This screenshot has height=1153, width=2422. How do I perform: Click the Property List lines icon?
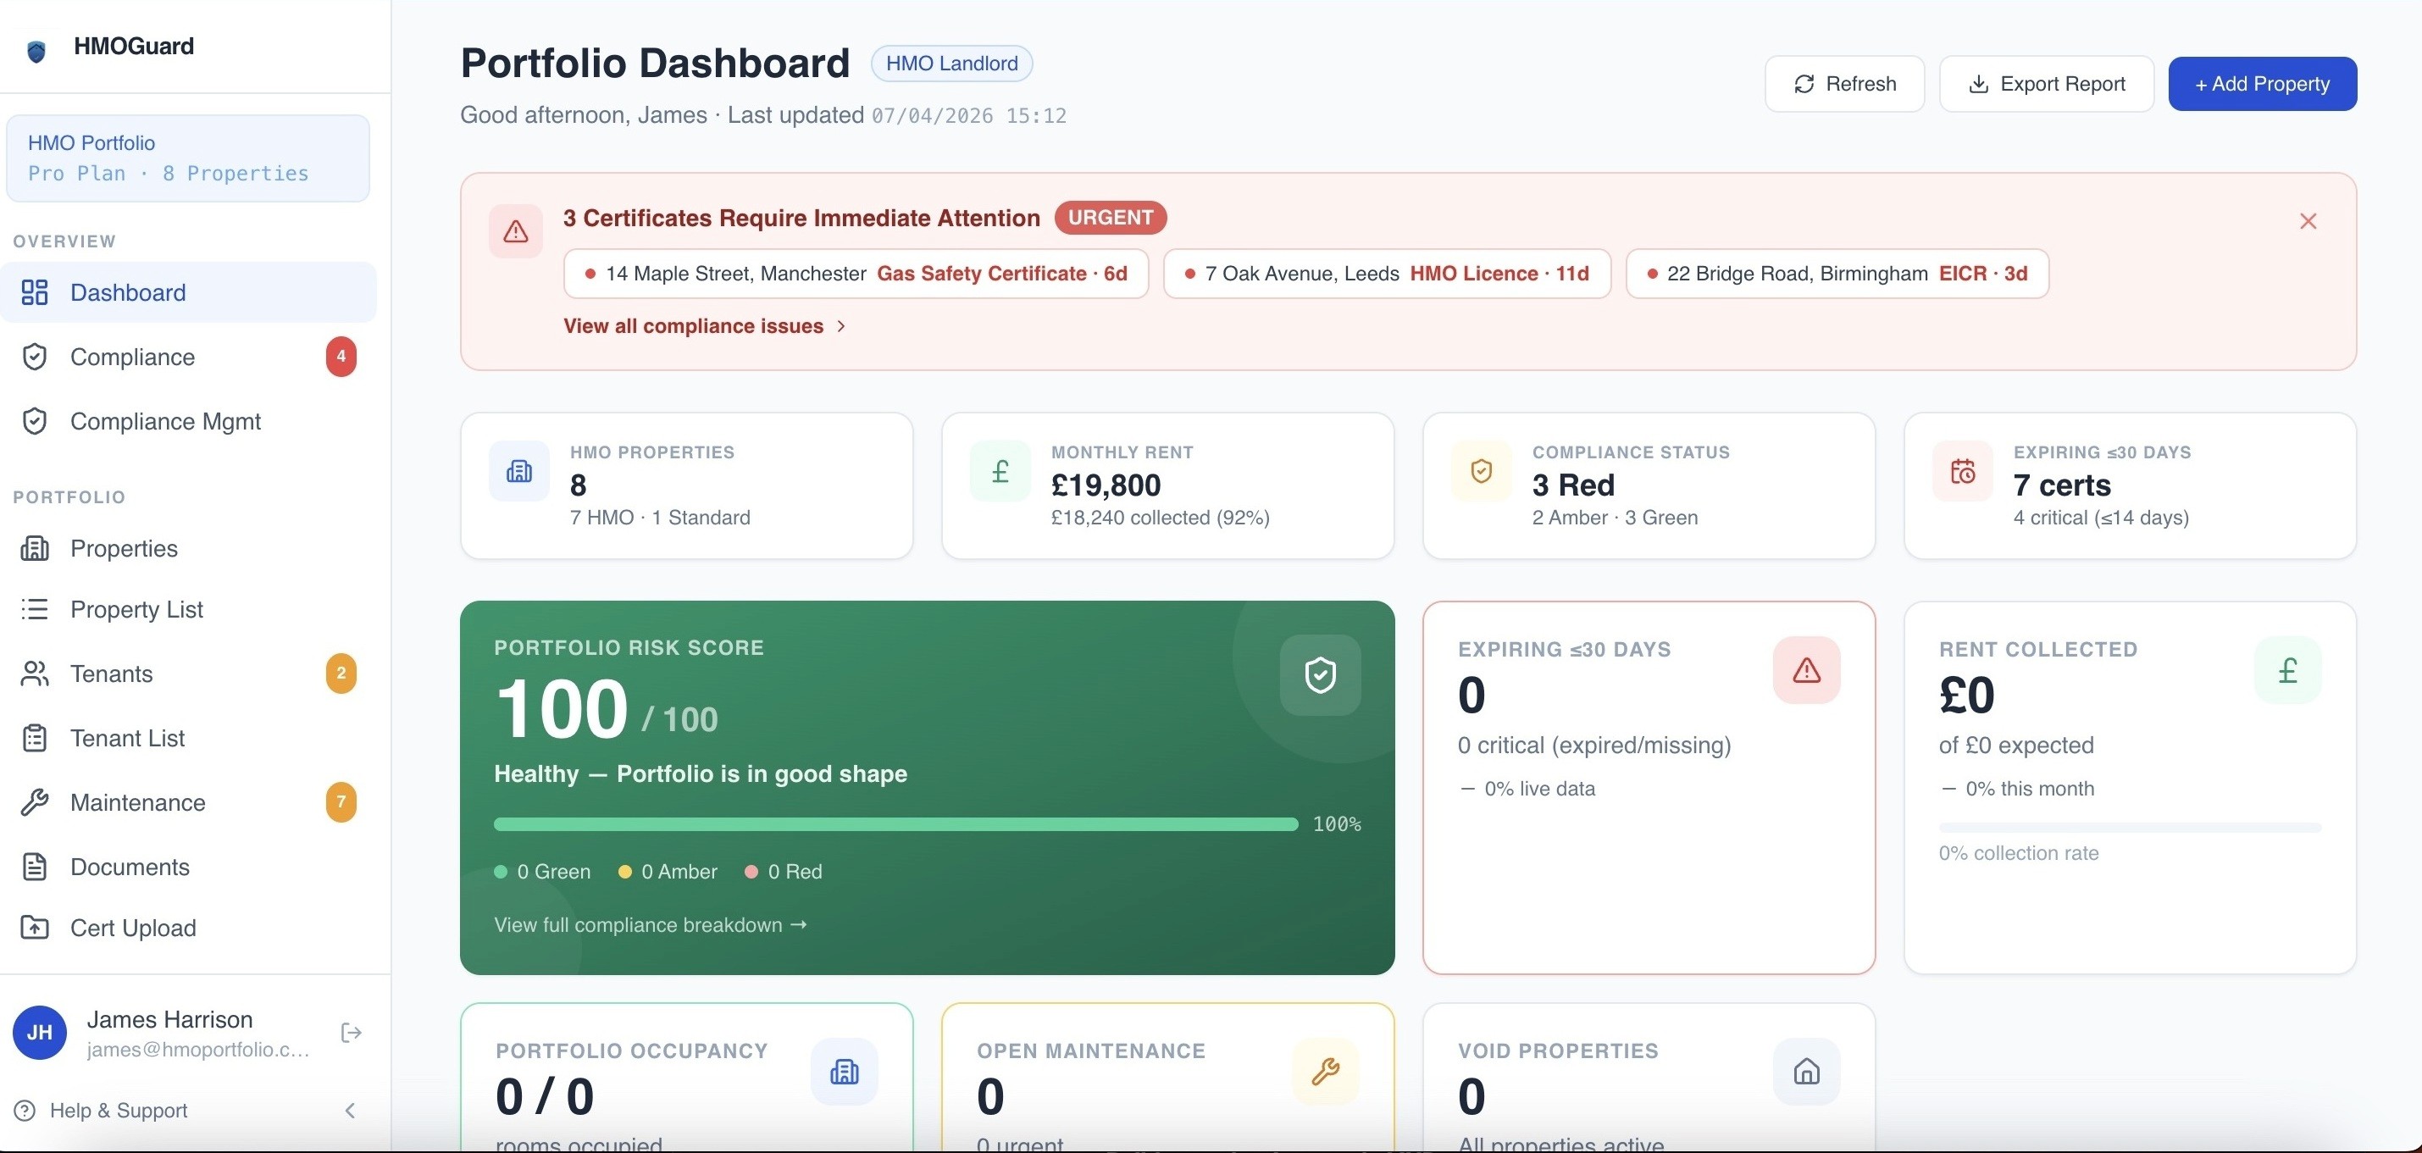[35, 609]
